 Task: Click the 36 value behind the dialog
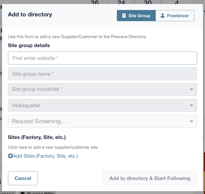(x=95, y=2)
